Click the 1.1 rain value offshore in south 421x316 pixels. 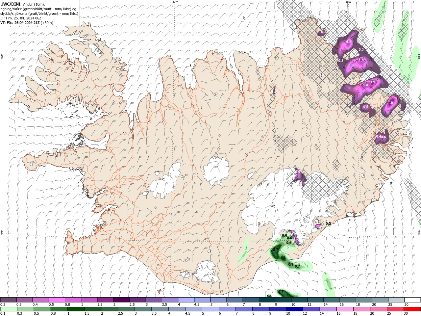[x=281, y=292]
